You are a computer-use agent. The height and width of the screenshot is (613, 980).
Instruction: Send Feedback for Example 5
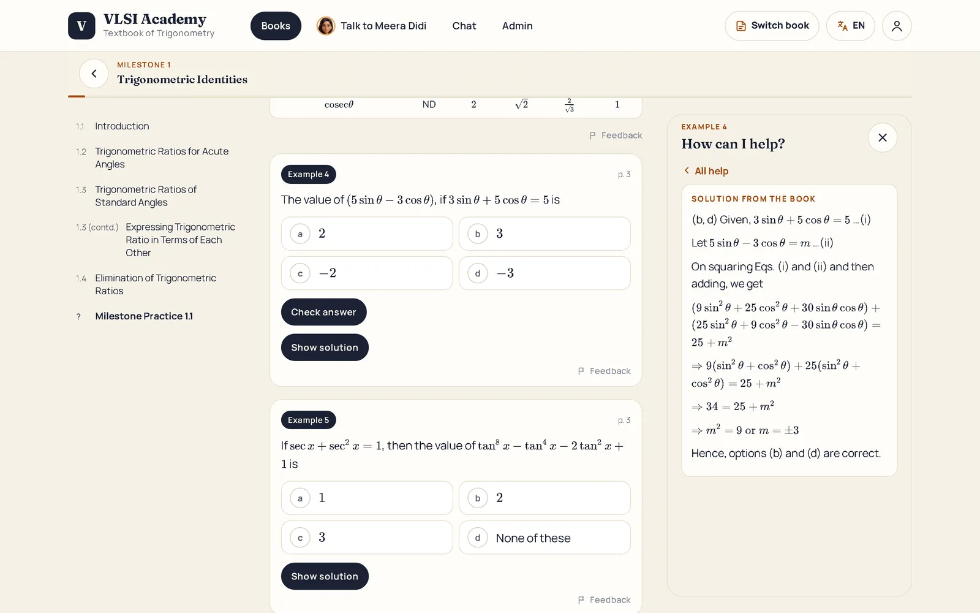[x=604, y=600]
